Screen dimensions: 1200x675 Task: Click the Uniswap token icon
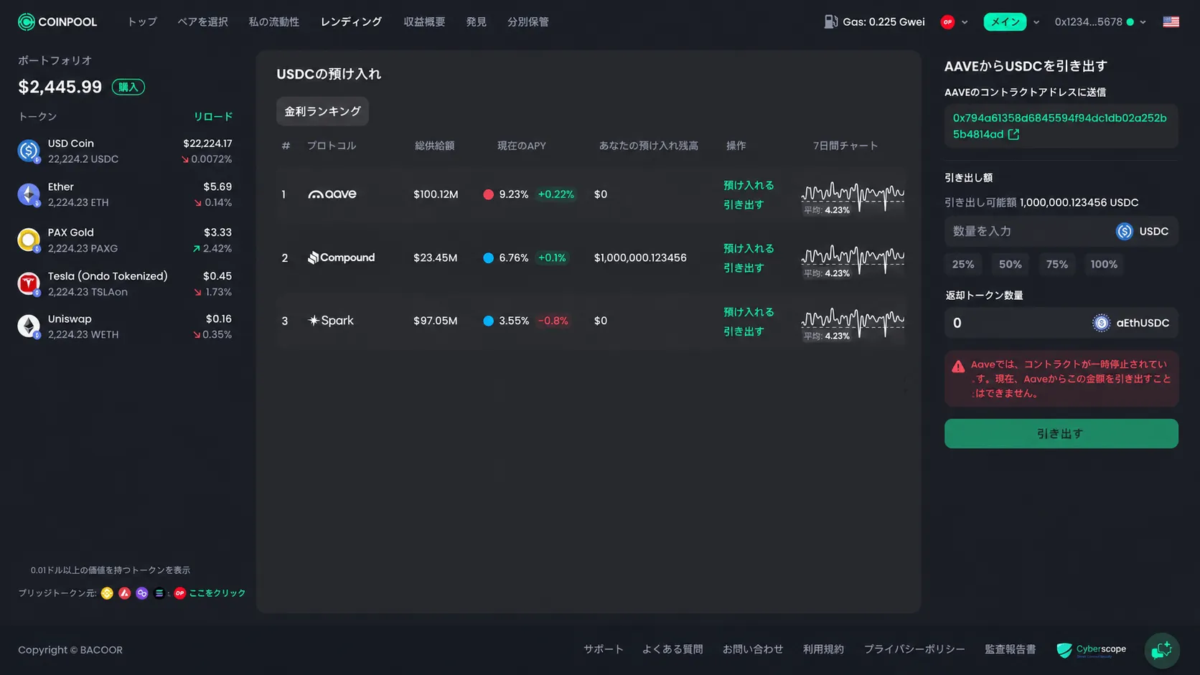[29, 326]
